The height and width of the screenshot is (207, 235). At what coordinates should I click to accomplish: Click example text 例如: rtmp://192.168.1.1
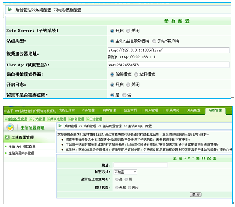tap(132, 57)
